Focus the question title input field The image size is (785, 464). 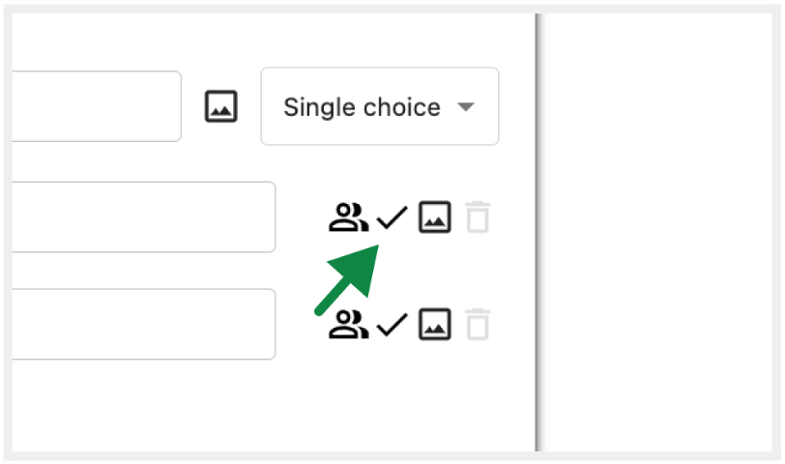tap(97, 106)
